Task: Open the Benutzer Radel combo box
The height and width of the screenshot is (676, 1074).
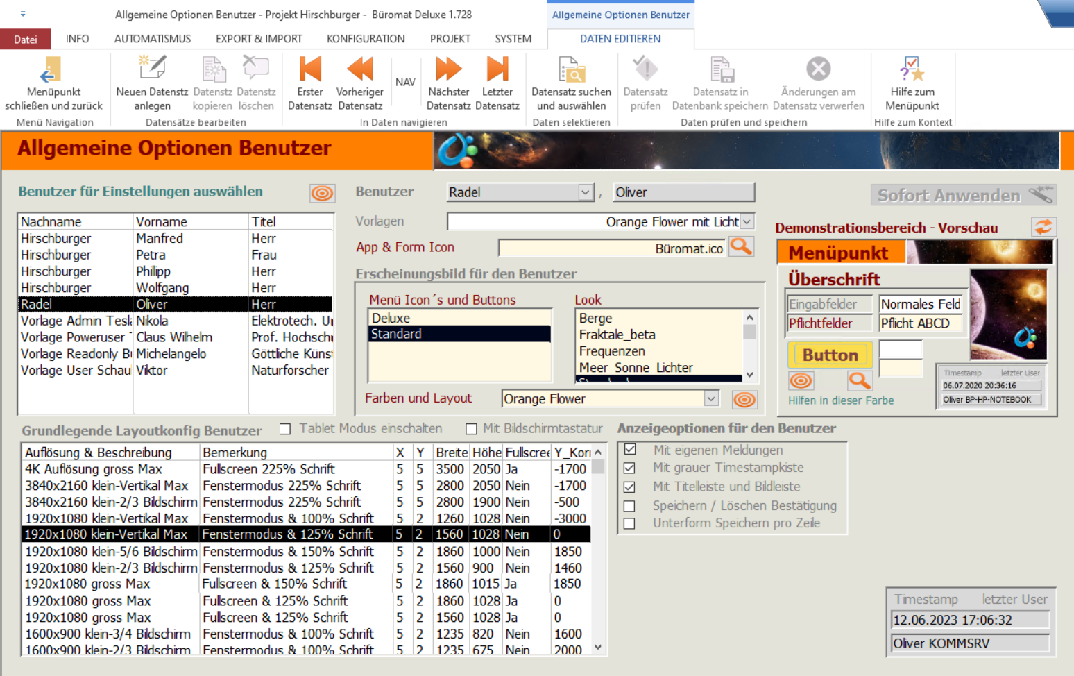Action: [586, 192]
